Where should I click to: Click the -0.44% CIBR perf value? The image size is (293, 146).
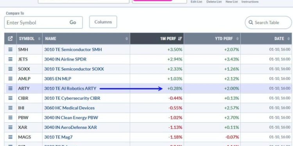(175, 98)
